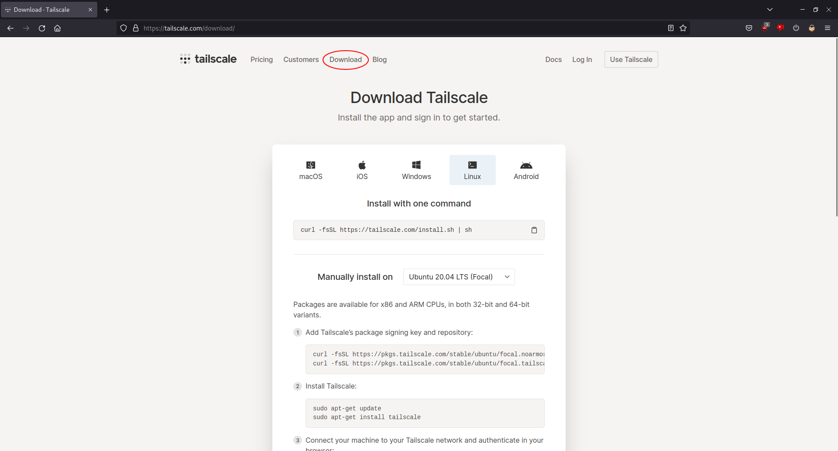Select the Android platform tab
838x451 pixels.
point(526,170)
